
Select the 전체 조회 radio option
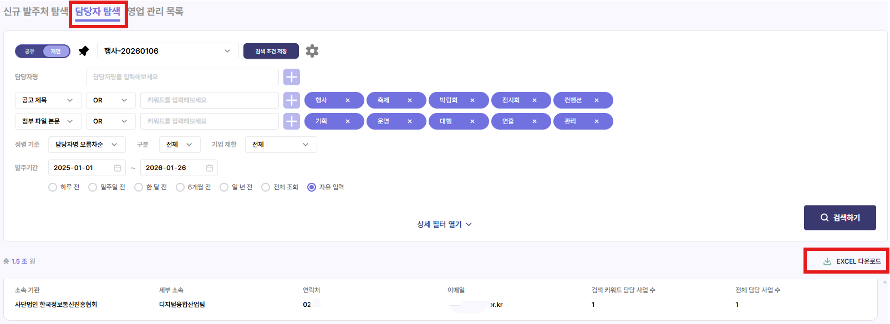coord(266,187)
